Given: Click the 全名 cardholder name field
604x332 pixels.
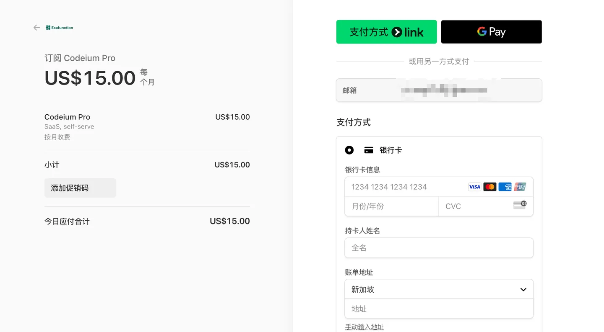Looking at the screenshot, I should pyautogui.click(x=439, y=248).
